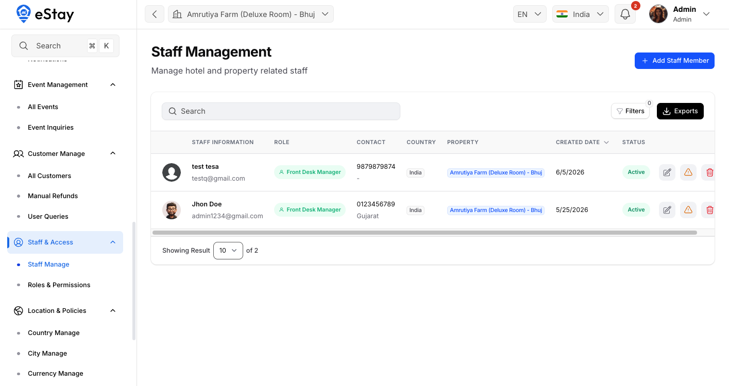Click the staff table Search field
Viewport: 729px width, 386px height.
click(281, 111)
